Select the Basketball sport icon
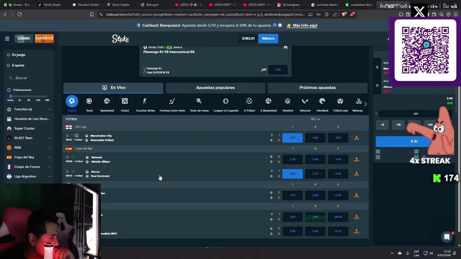Screen dimensions: 461x259 (107, 101)
